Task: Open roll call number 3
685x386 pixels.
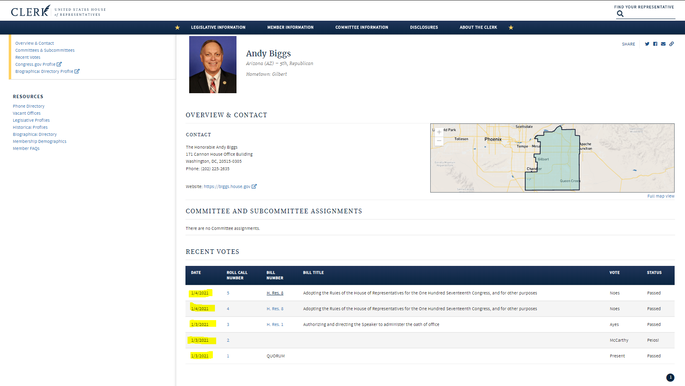Action: coord(228,324)
